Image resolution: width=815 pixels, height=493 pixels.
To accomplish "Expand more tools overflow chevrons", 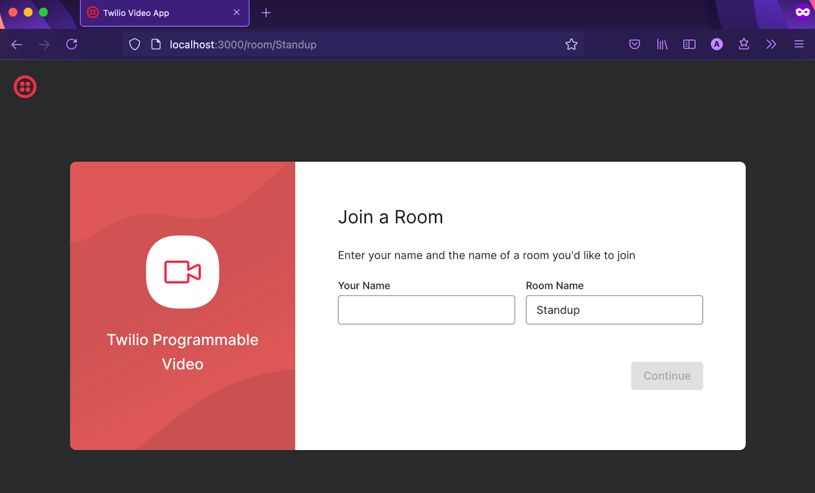I will click(771, 44).
